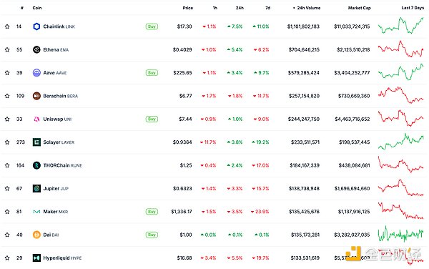Toggle favorite star for Chainlink

[7, 26]
